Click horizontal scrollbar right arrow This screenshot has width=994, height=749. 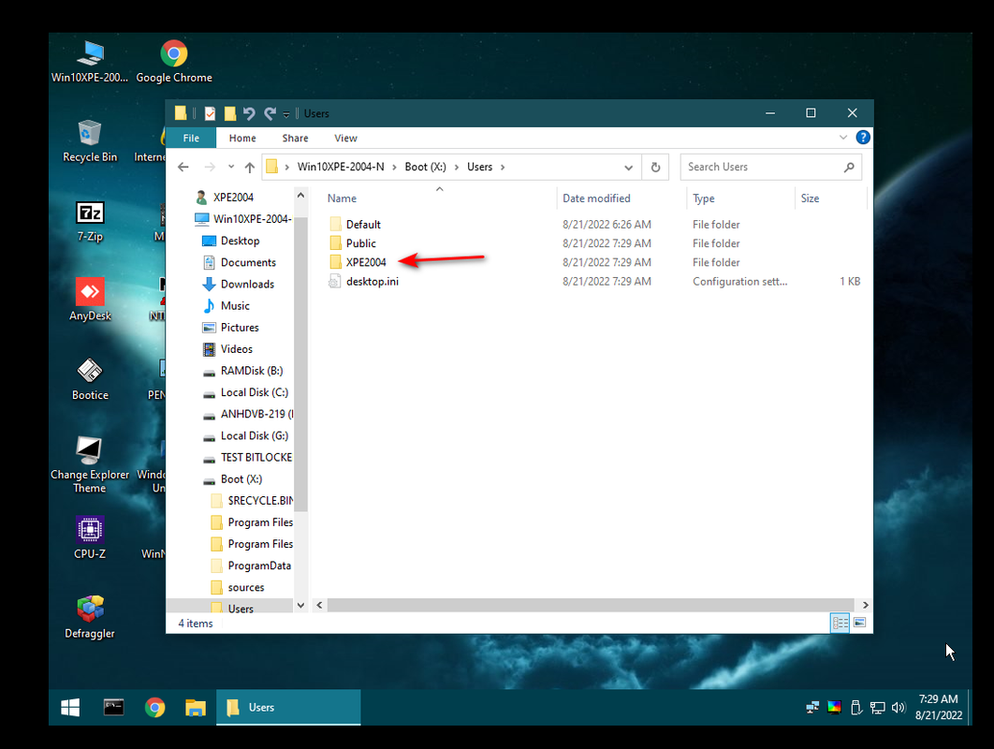(866, 605)
